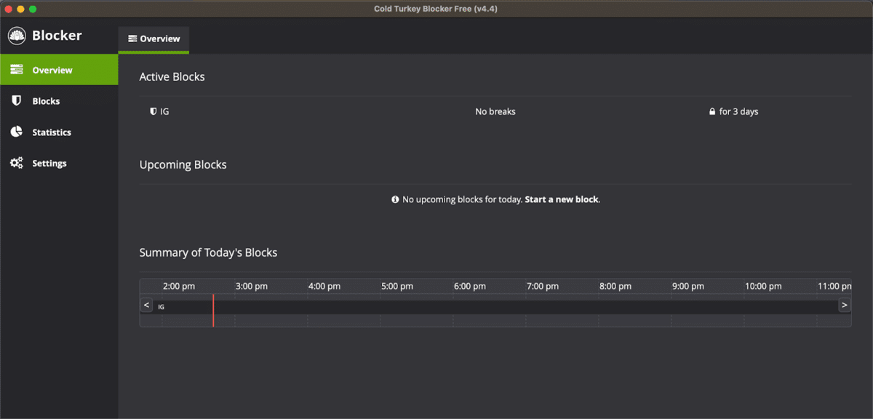Click the Settings gears icon
873x419 pixels.
click(17, 163)
